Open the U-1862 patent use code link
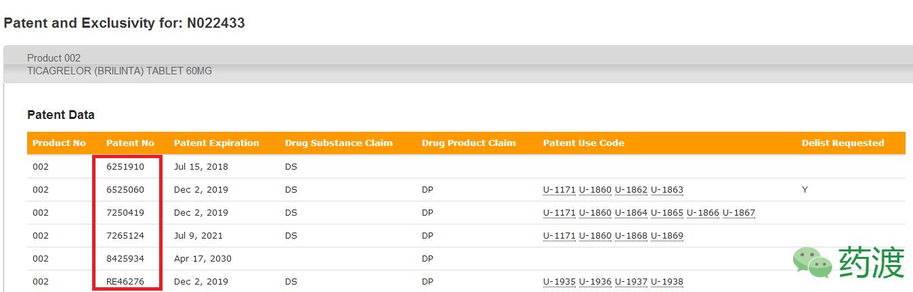 631,190
